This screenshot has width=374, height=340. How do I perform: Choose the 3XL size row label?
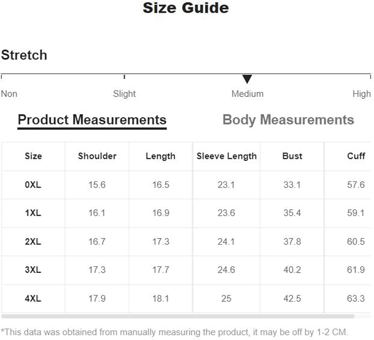pyautogui.click(x=33, y=270)
